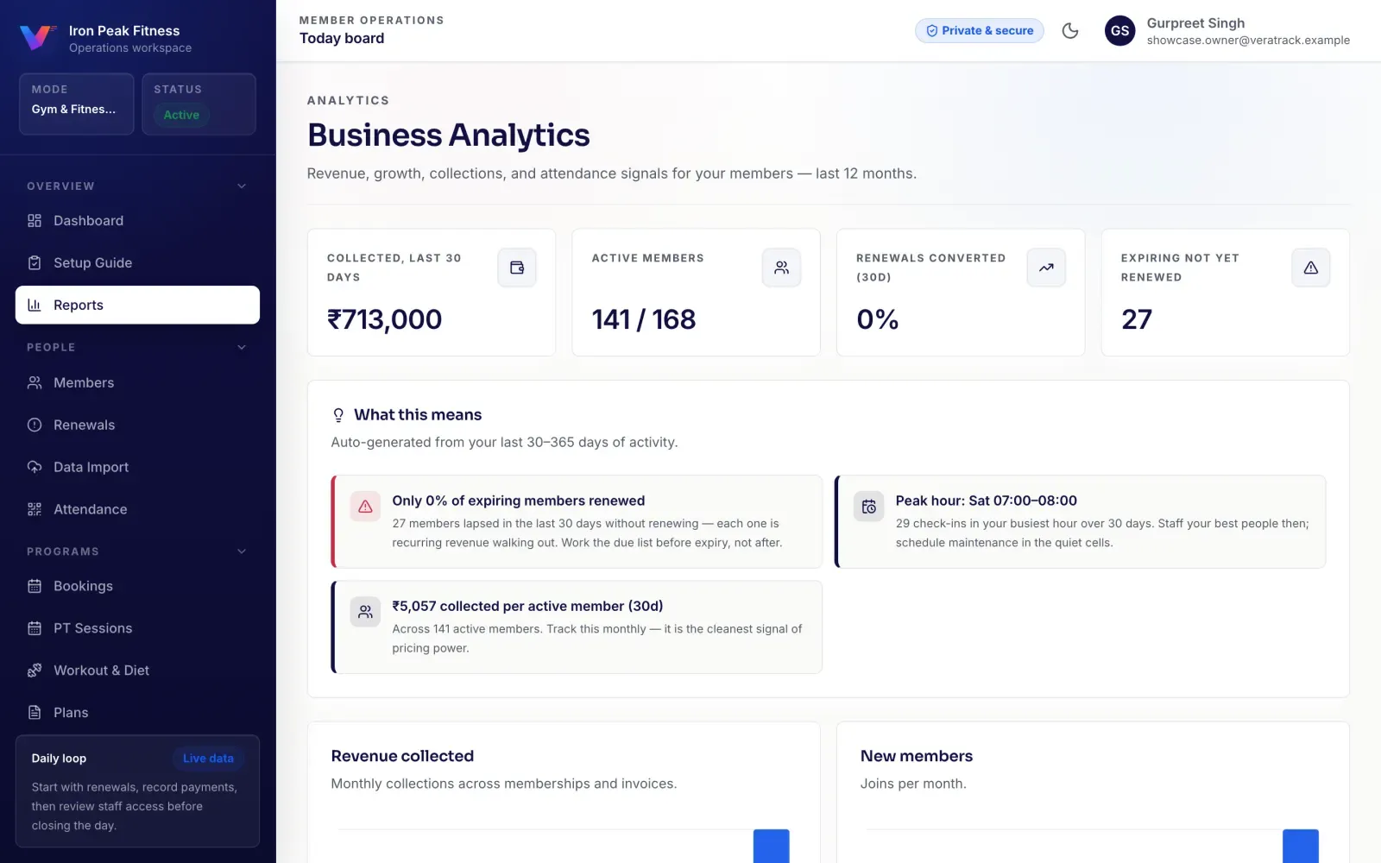Open Dashboard from the sidebar

[x=137, y=221]
